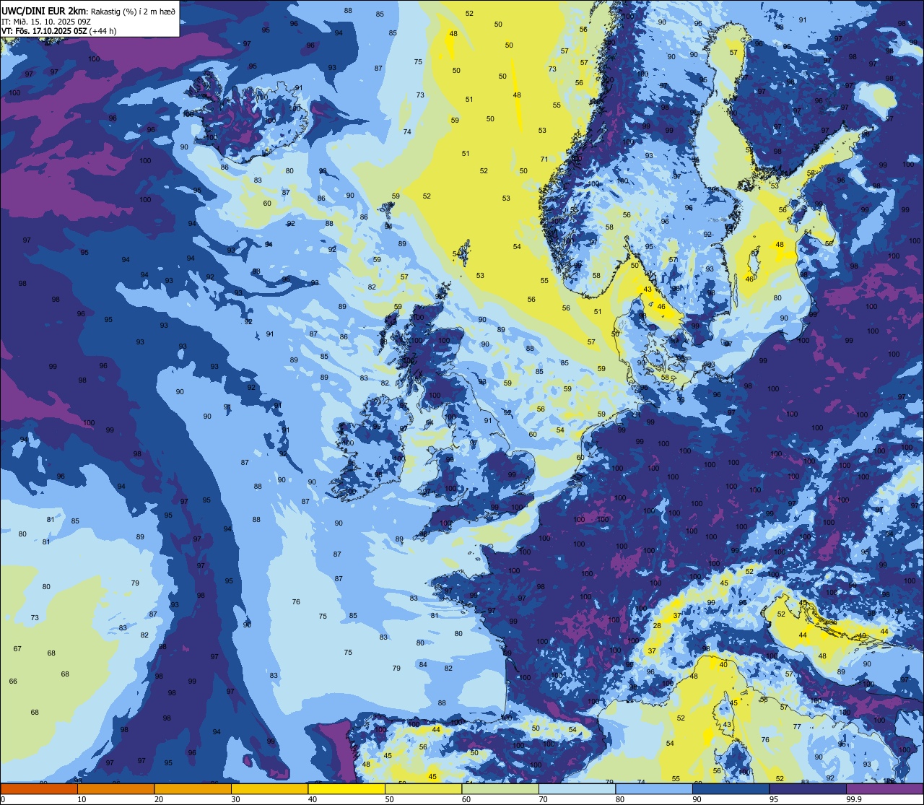Viewport: 924px width, 805px height.
Task: Click the 'VT: Fös. 17.10.2025 05Z (+44 h)' line
Action: tap(58, 31)
